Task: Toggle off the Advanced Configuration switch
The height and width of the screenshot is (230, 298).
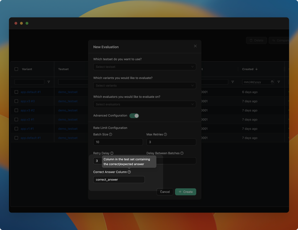Action: pos(134,115)
